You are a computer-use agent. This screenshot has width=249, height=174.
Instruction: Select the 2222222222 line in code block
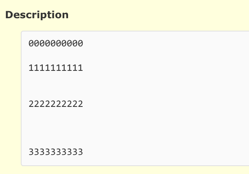click(56, 104)
